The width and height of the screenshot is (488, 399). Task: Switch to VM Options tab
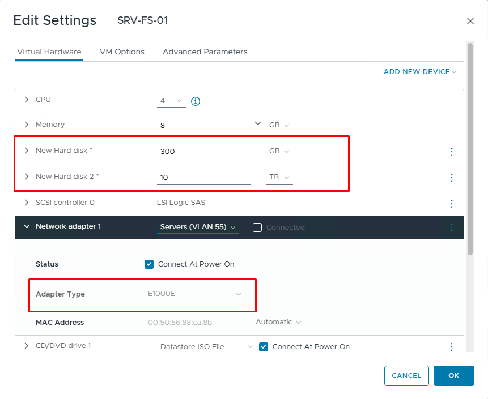122,52
